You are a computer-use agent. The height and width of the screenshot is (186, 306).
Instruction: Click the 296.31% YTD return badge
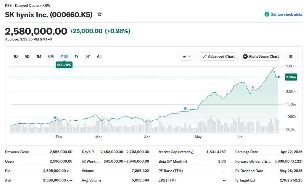(x=64, y=65)
